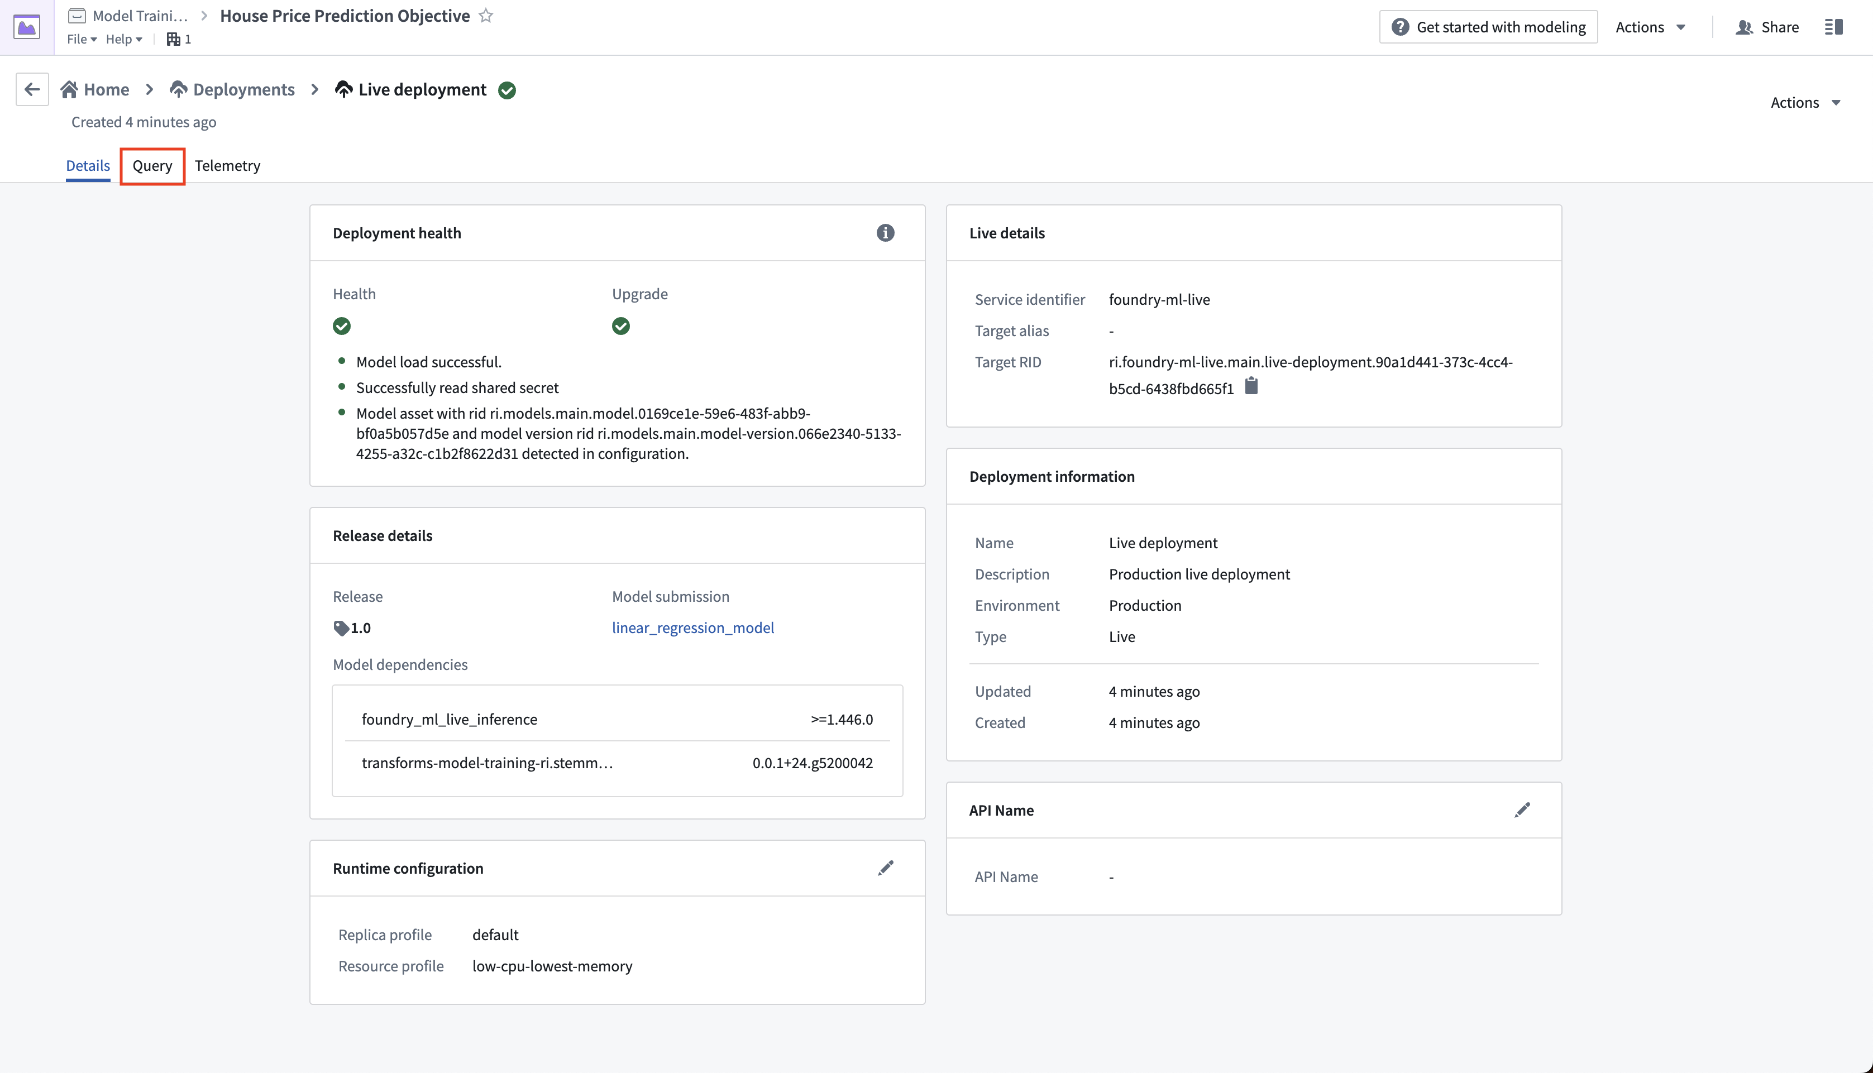Click Live deployment green status badge

coord(507,90)
